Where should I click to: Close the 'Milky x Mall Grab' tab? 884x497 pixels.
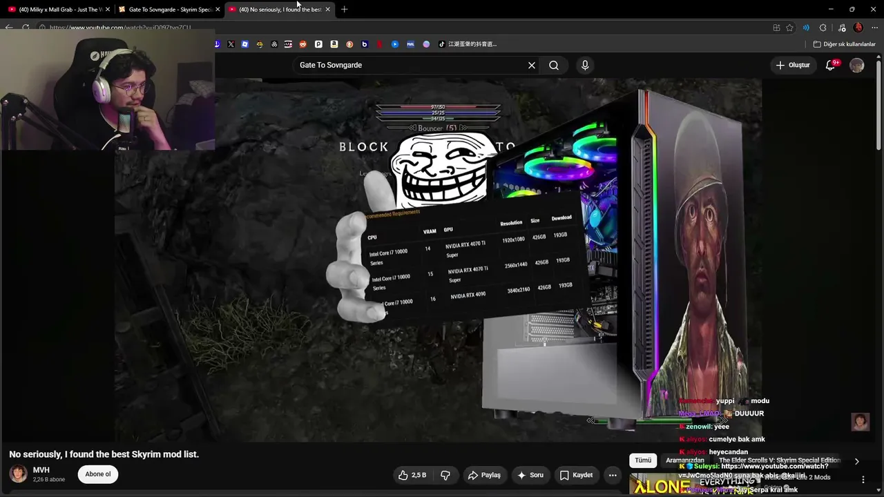click(108, 10)
